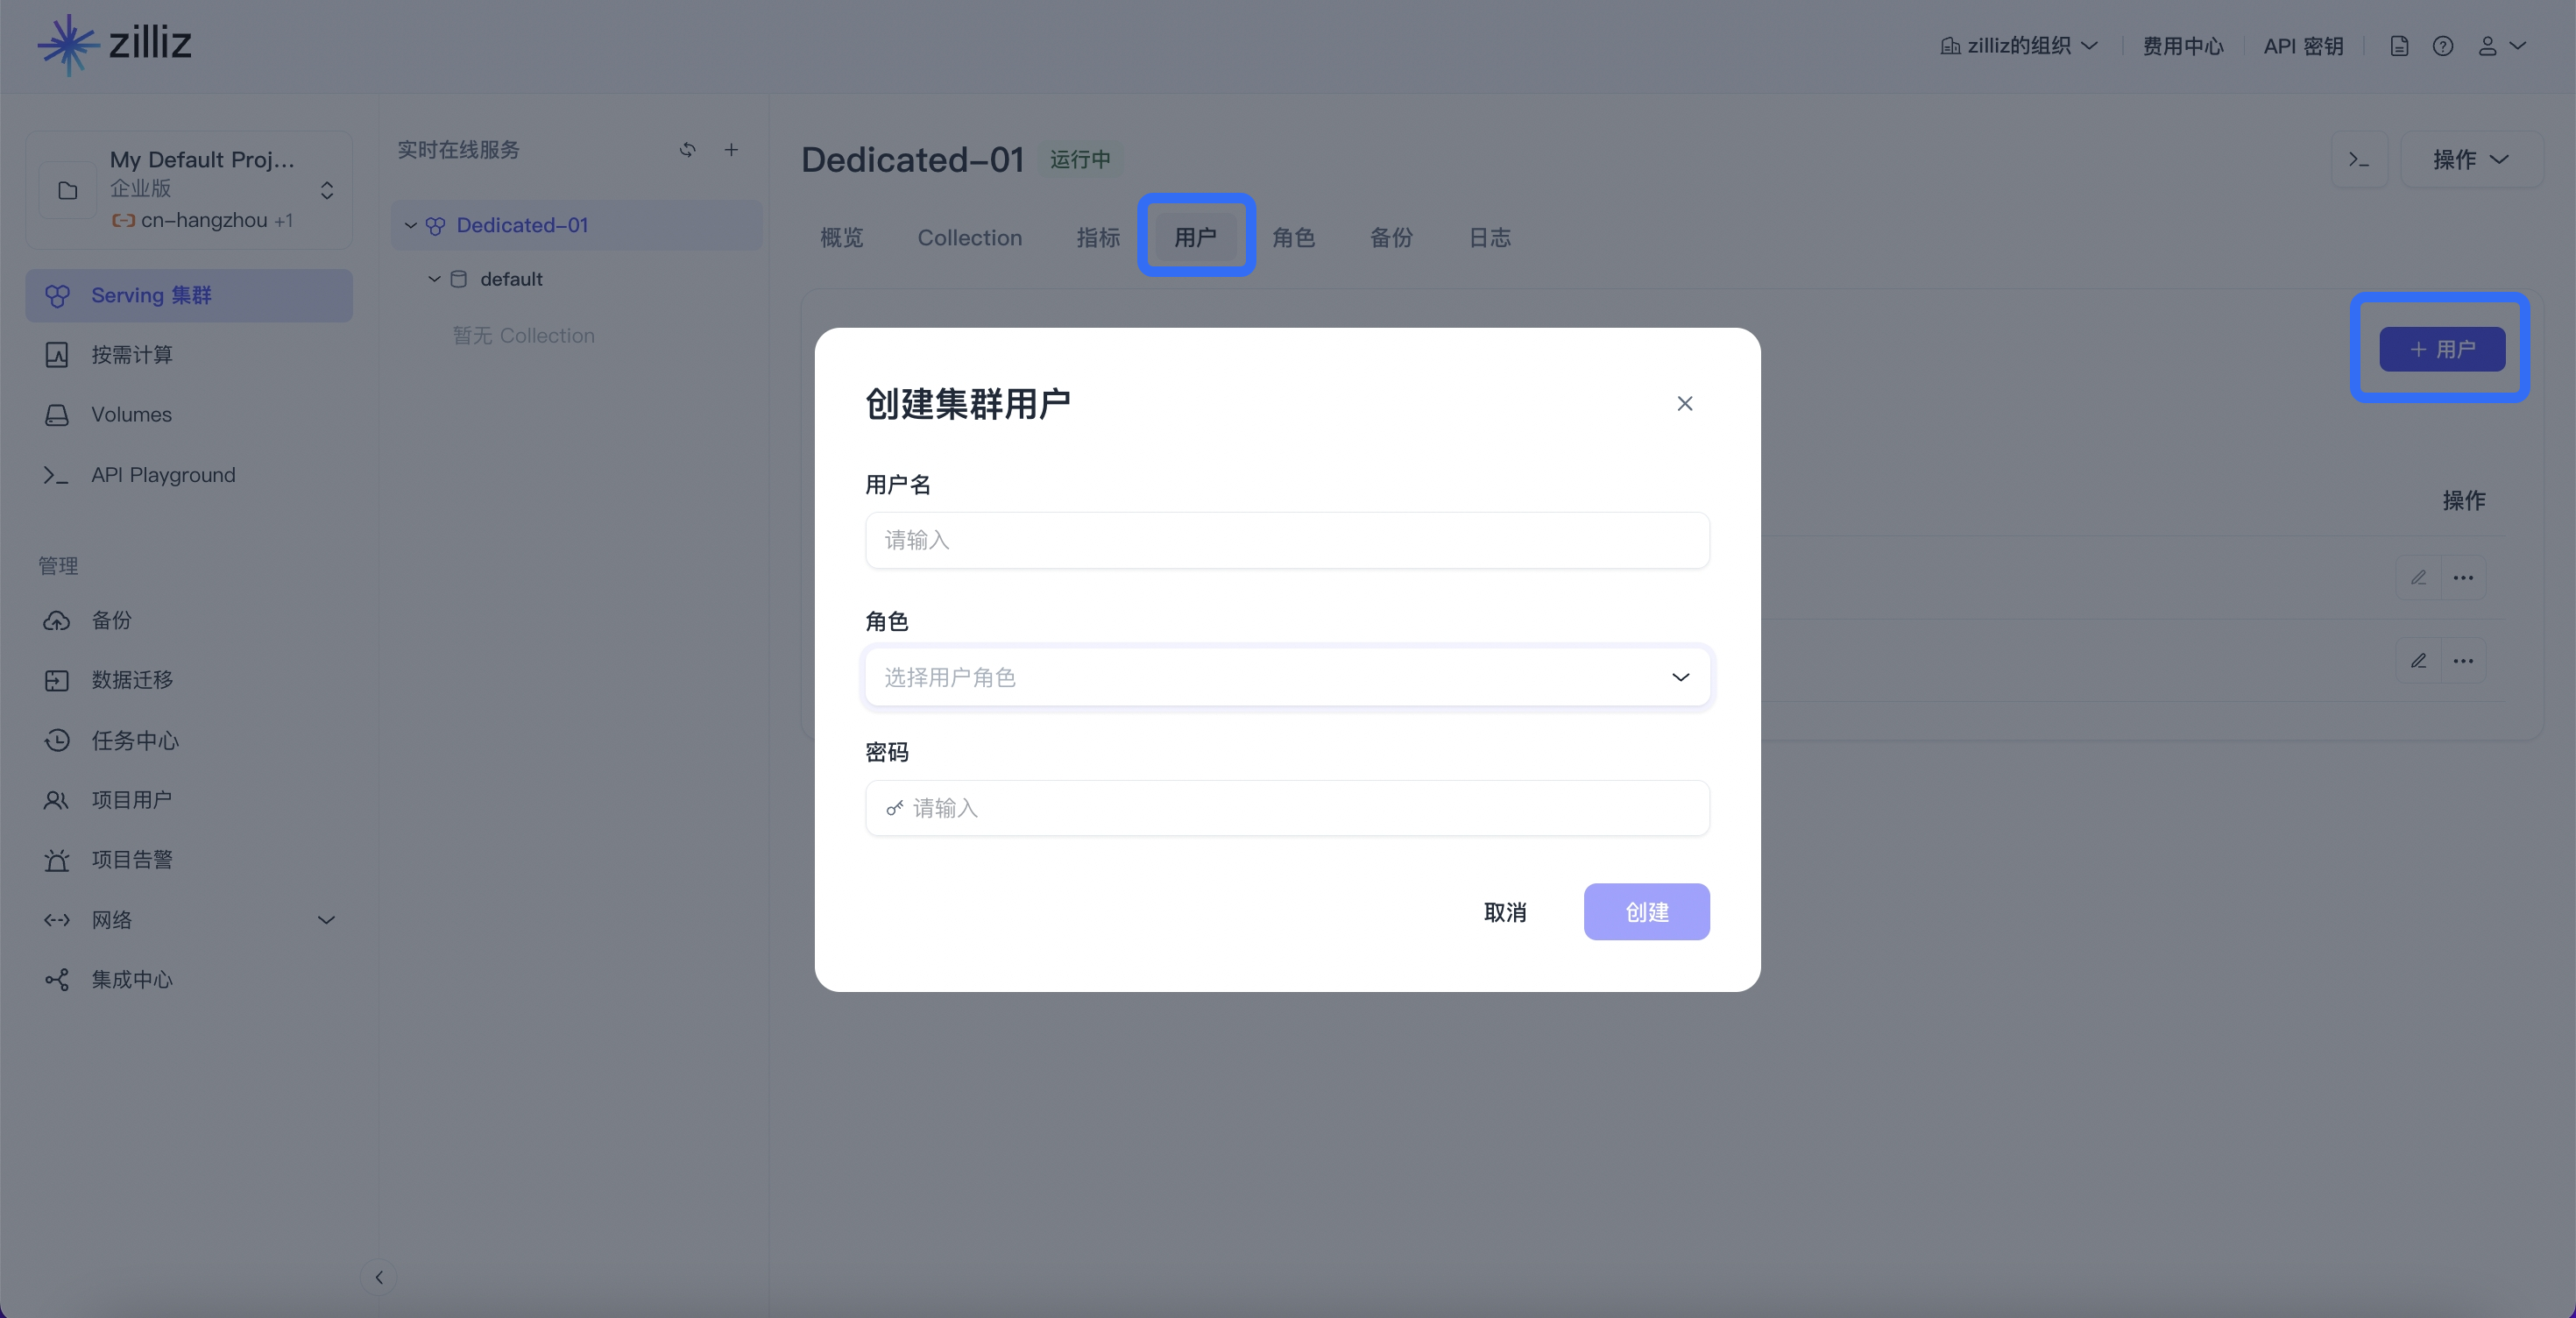The width and height of the screenshot is (2576, 1318).
Task: Open 按需计算 in sidebar
Action: click(189, 355)
